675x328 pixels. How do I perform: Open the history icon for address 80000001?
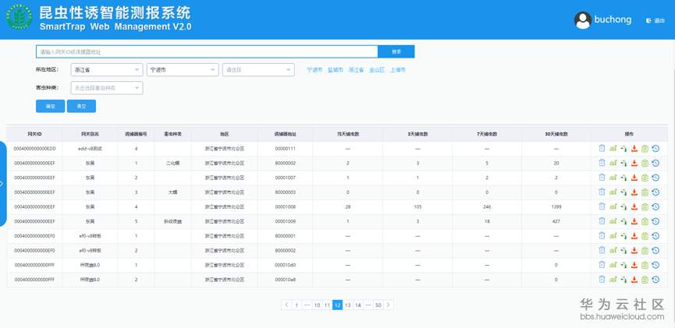click(655, 236)
